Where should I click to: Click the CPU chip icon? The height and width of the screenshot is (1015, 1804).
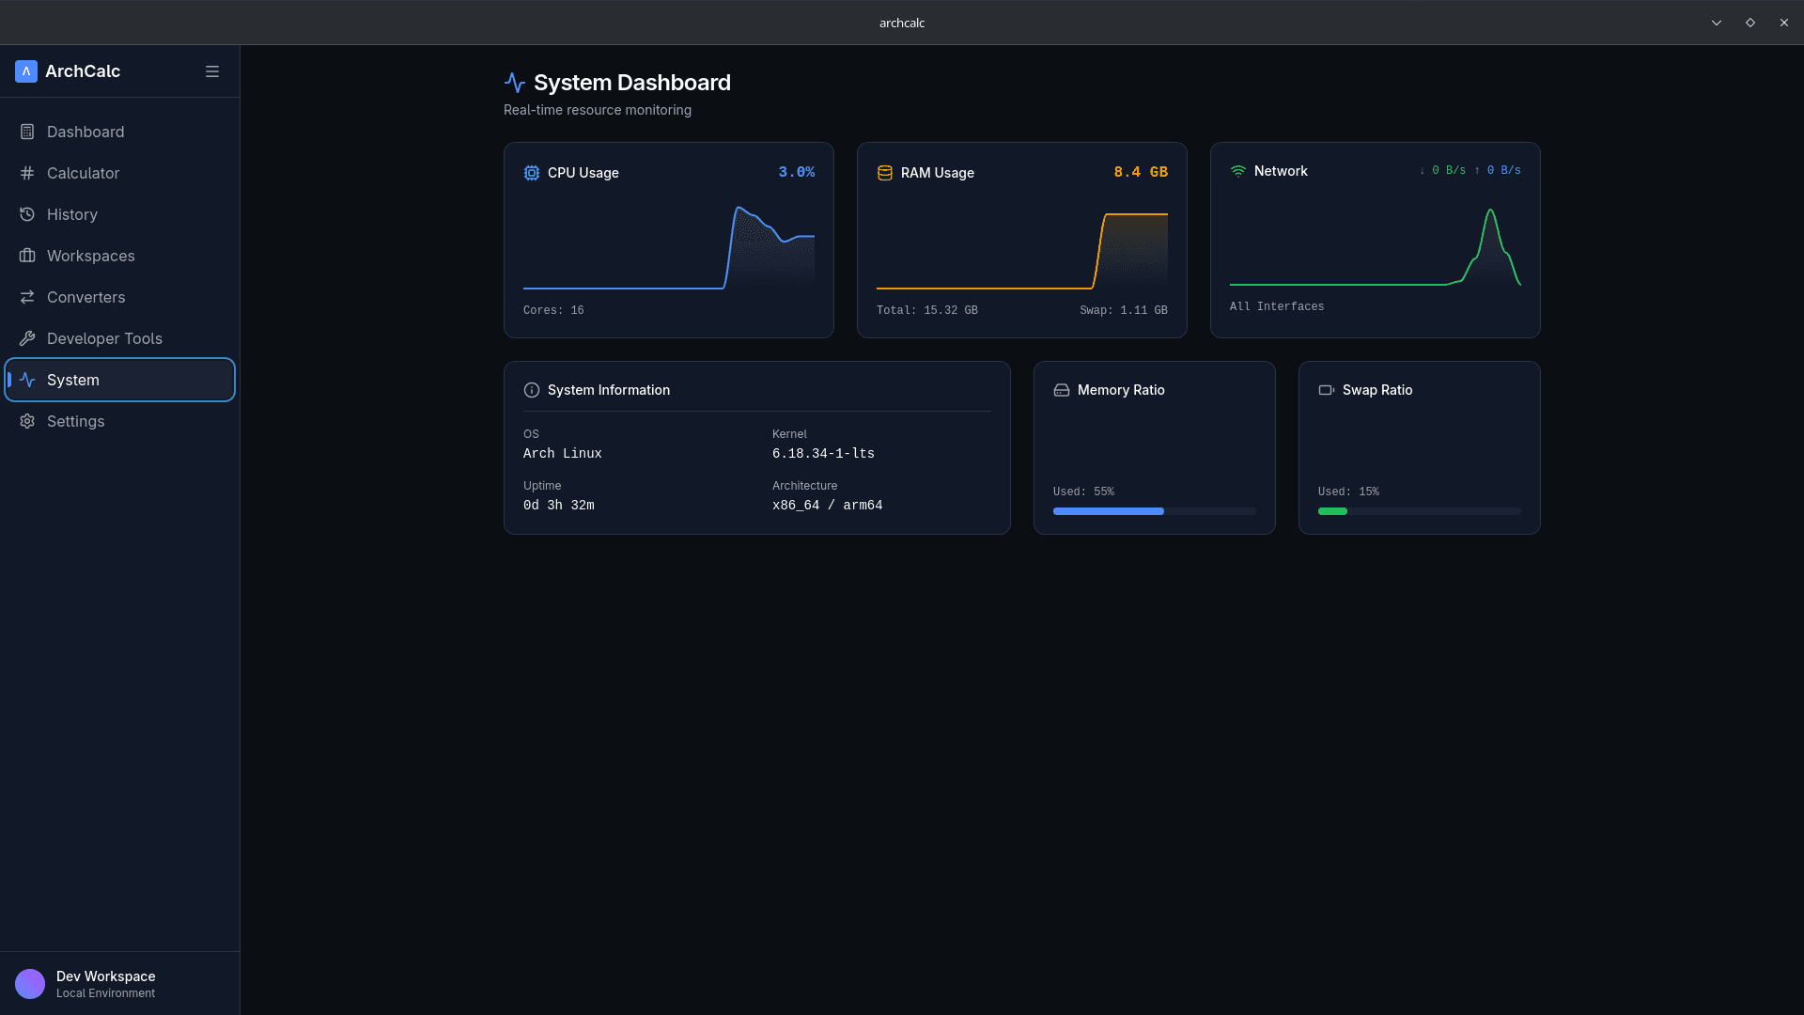(532, 173)
